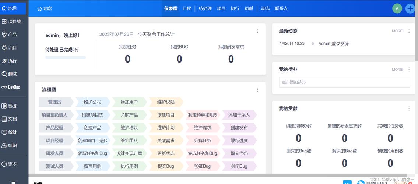Switch to the 日程 tab
Image resolution: width=418 pixels, height=184 pixels.
(x=187, y=8)
